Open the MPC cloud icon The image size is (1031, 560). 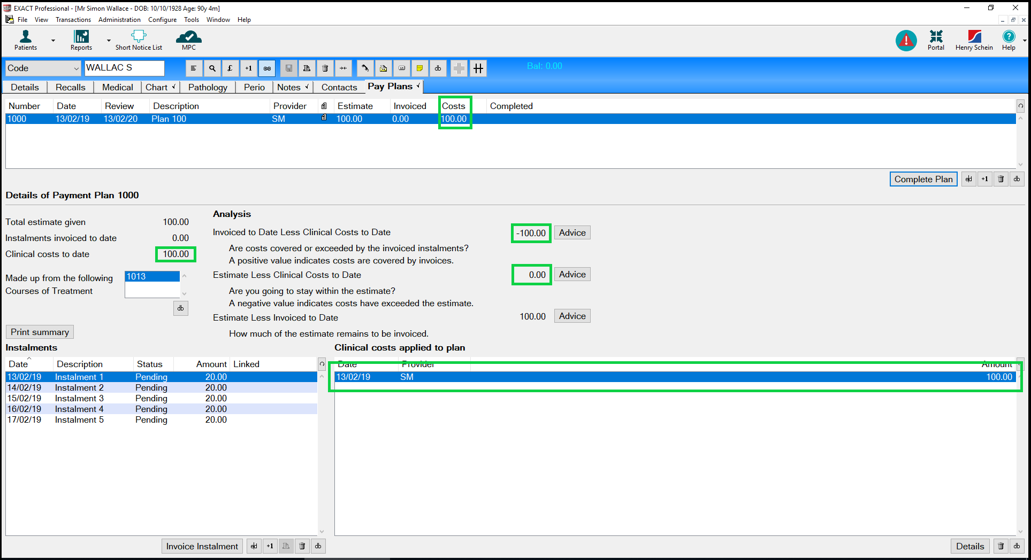pyautogui.click(x=189, y=40)
